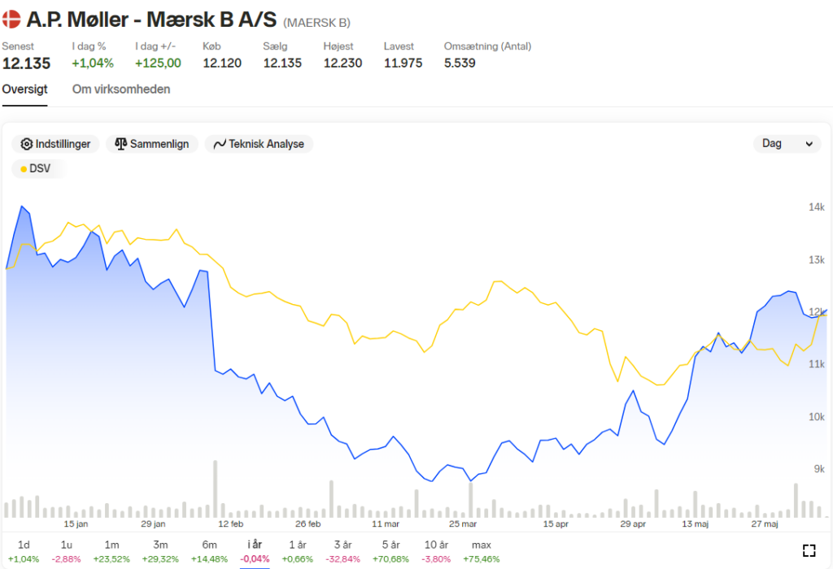Image resolution: width=833 pixels, height=569 pixels.
Task: Click the Dag dropdown chevron arrow
Action: [809, 144]
